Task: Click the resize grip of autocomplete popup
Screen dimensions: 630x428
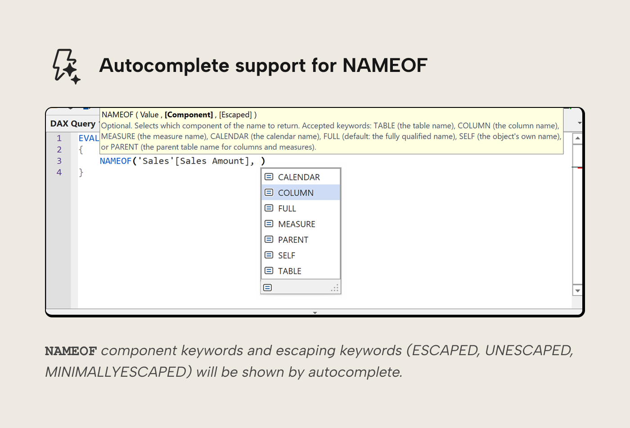Action: coord(335,288)
